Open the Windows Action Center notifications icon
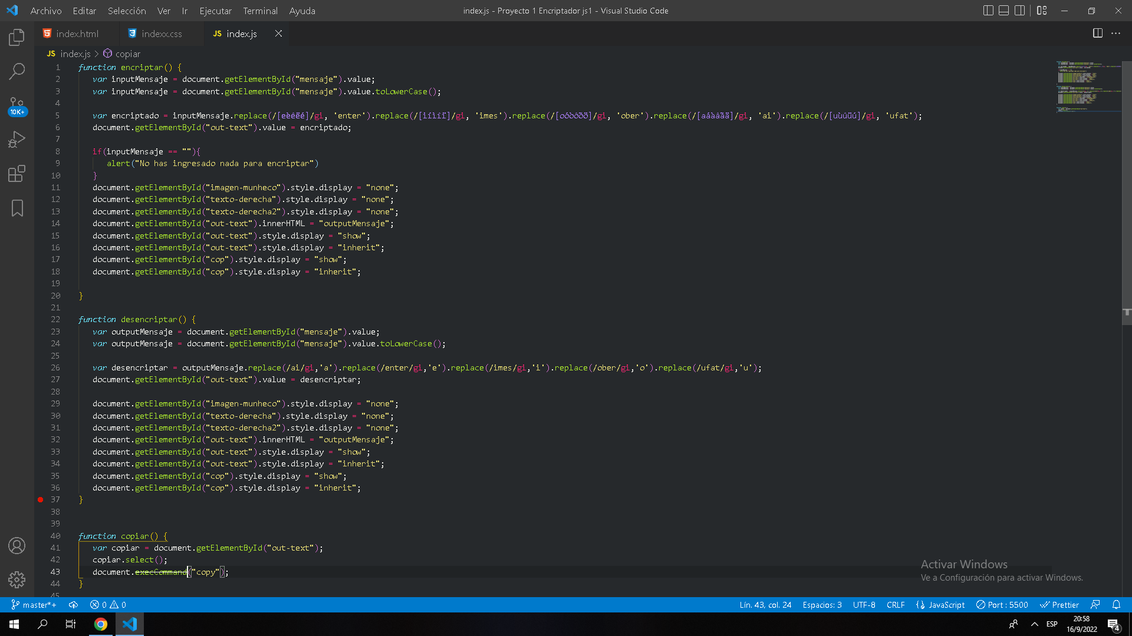1132x636 pixels. [1114, 624]
